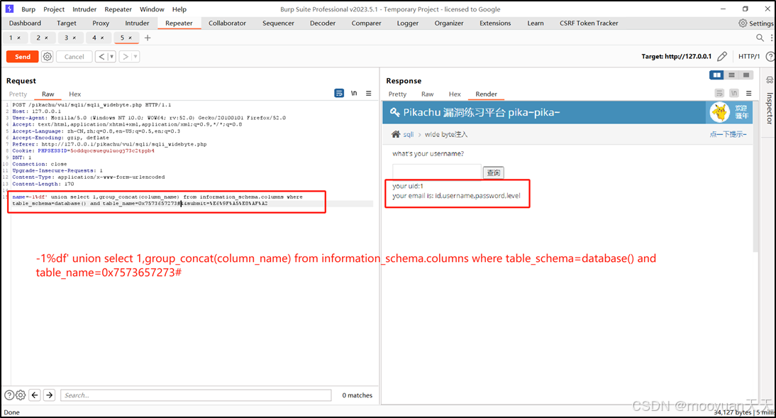Toggle response non-printable characters icon
Screen dimensions: 776x418
pos(734,93)
